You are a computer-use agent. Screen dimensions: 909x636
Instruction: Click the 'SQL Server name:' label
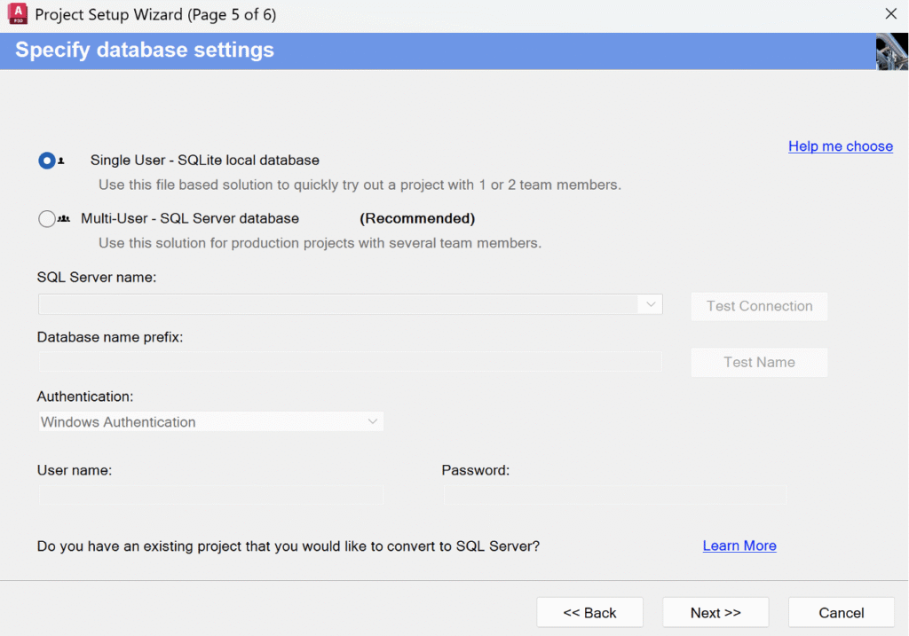(x=97, y=278)
